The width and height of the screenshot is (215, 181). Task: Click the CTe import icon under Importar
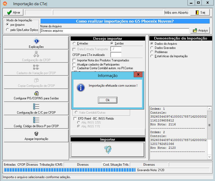(108, 150)
